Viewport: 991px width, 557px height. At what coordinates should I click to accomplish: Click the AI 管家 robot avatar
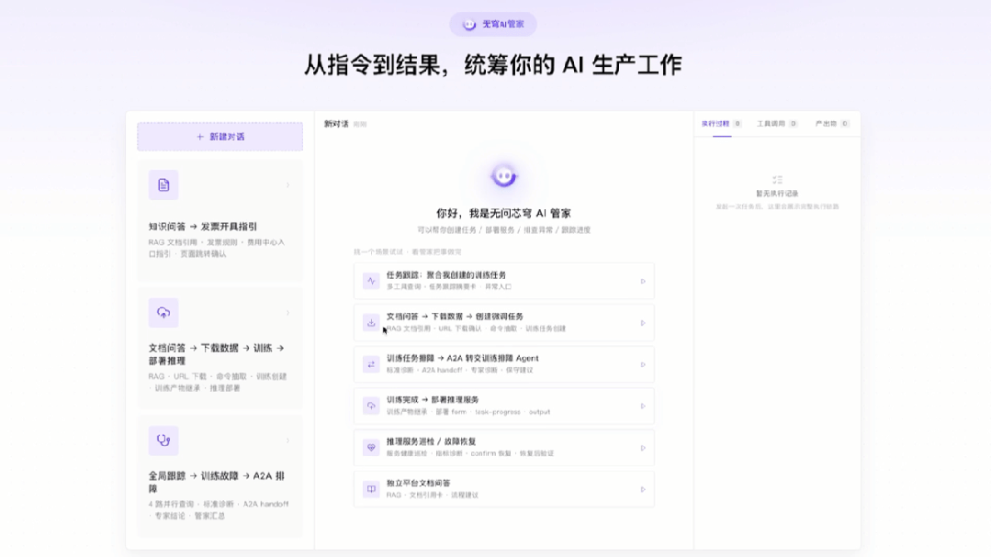[x=503, y=176]
